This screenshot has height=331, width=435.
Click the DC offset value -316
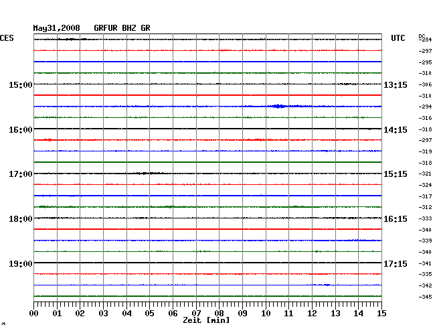[425, 118]
